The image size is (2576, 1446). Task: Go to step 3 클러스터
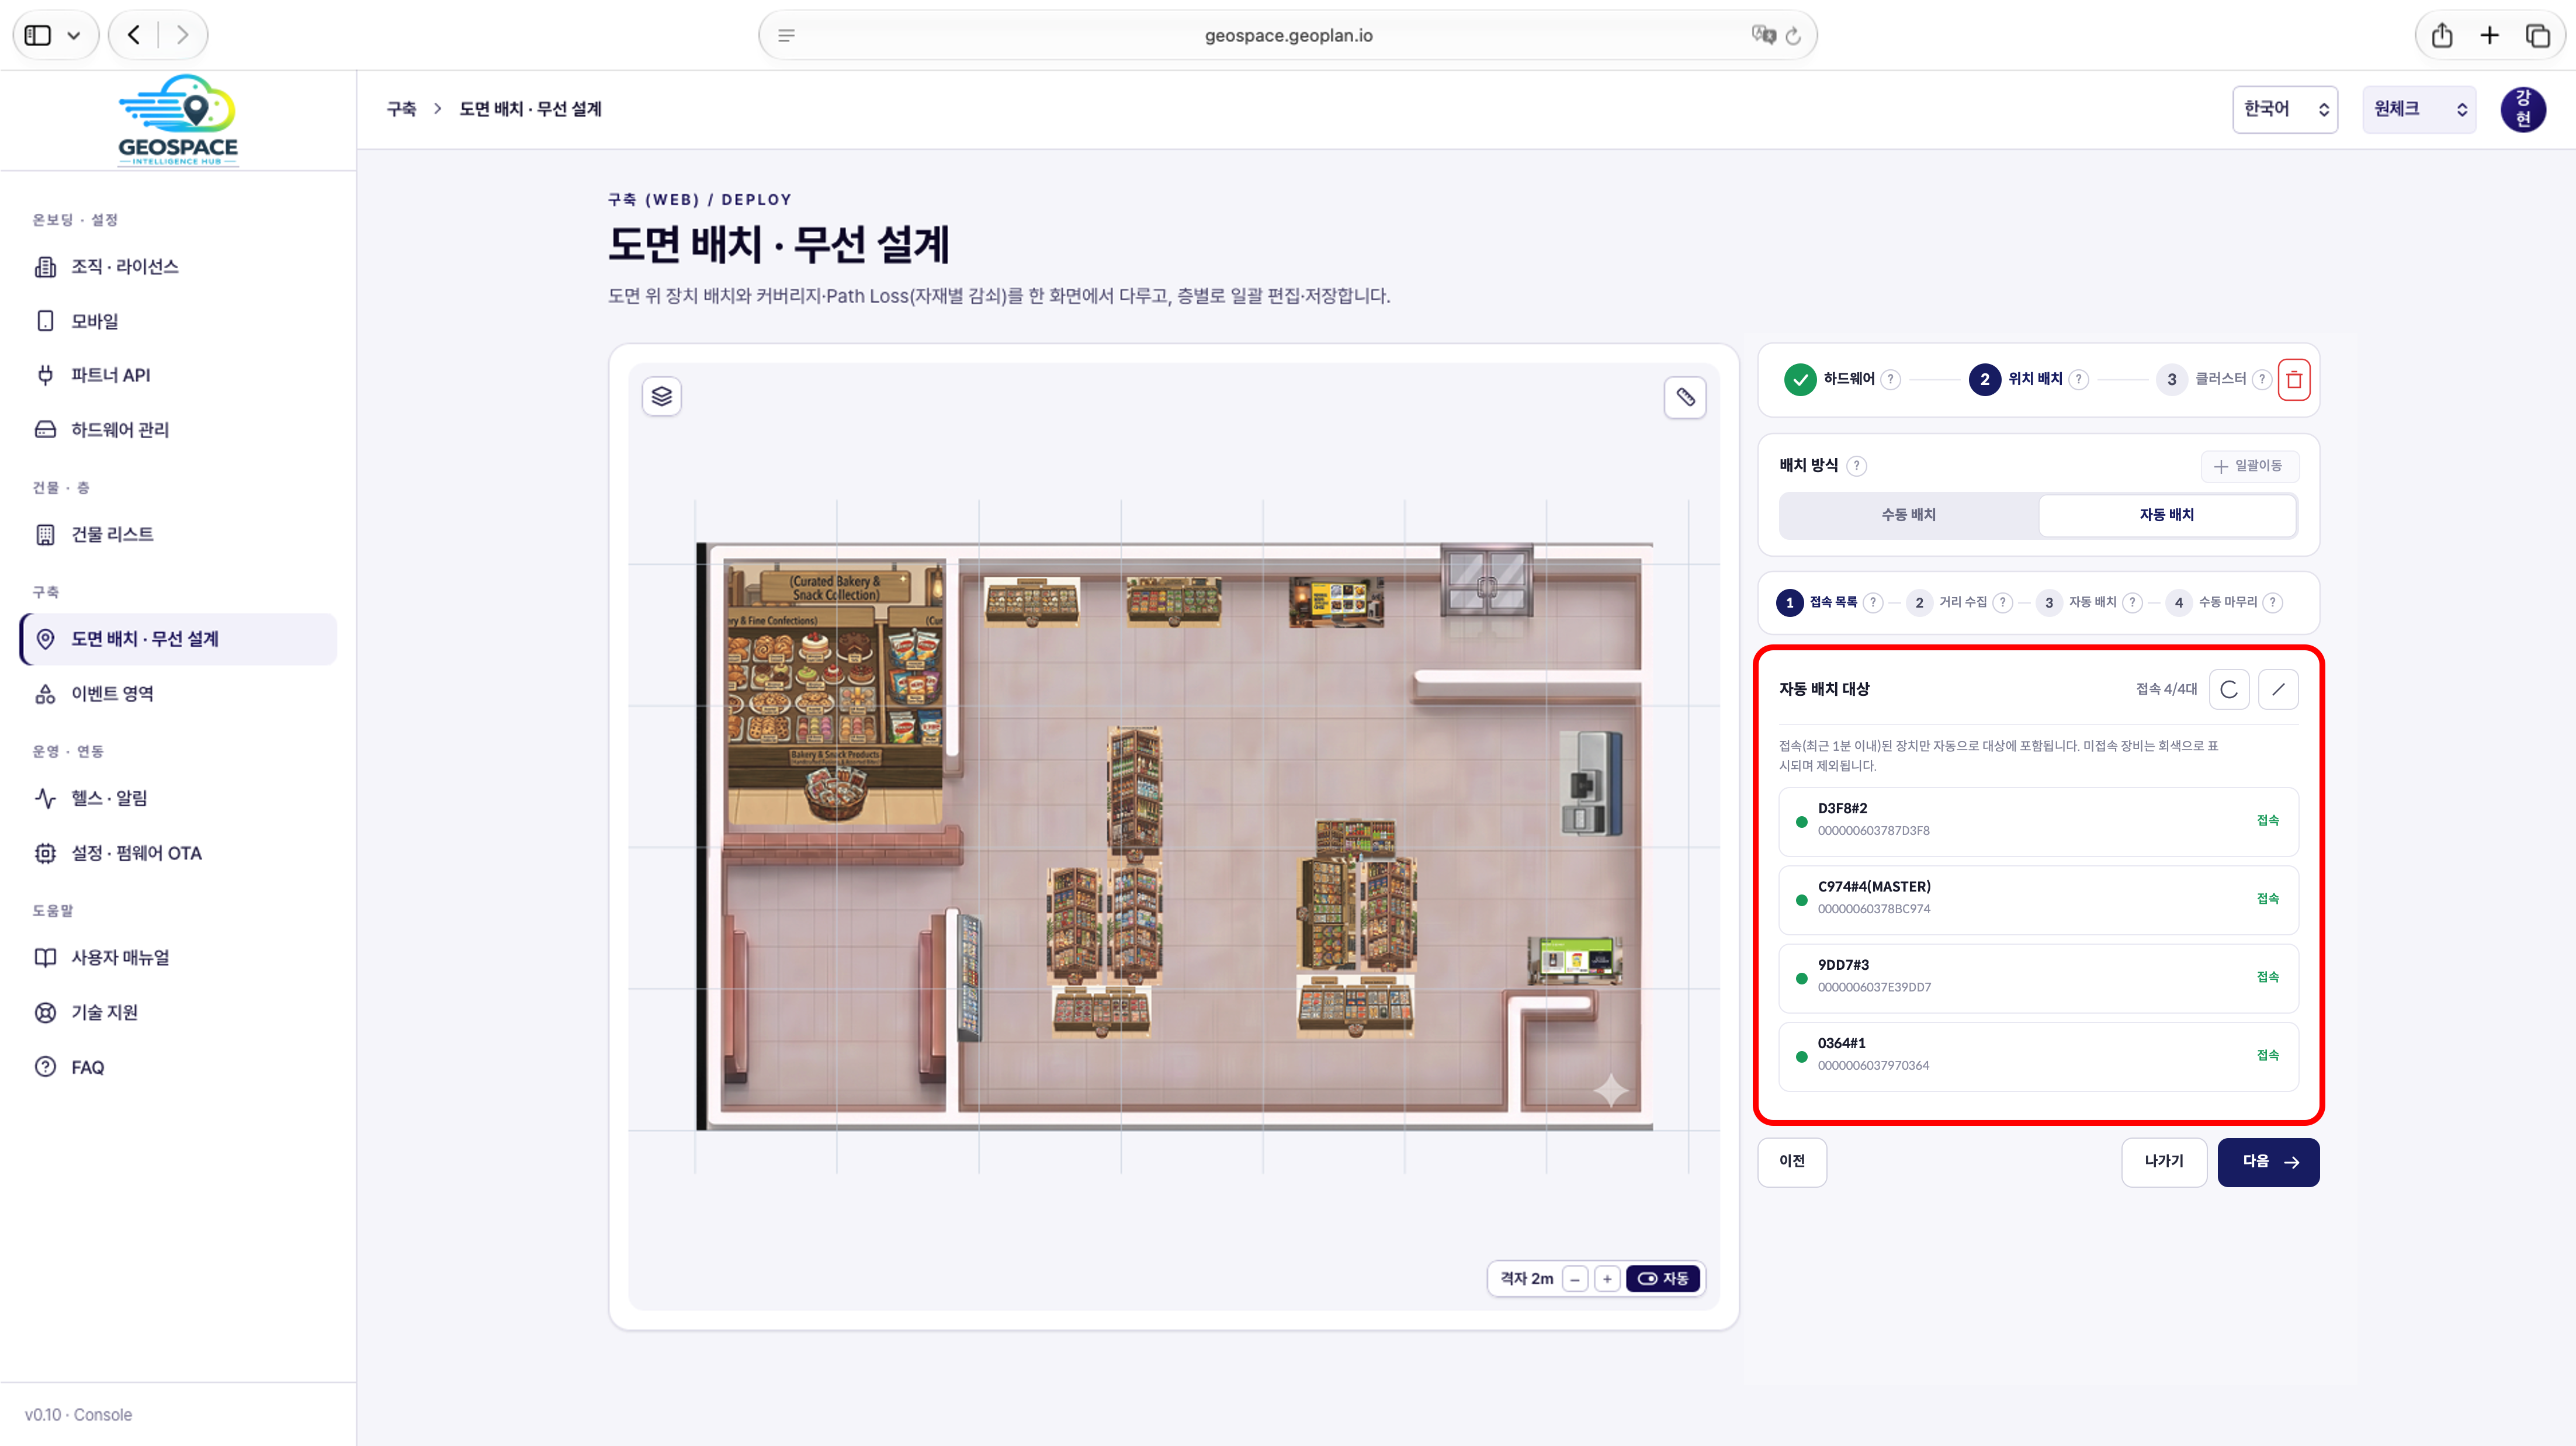2201,380
